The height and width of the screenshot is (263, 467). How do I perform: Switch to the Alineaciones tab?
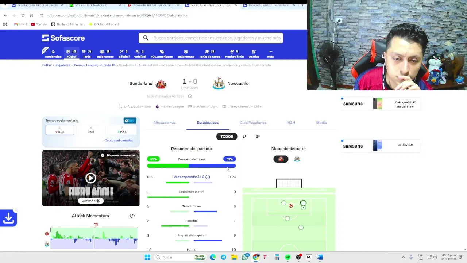point(165,123)
